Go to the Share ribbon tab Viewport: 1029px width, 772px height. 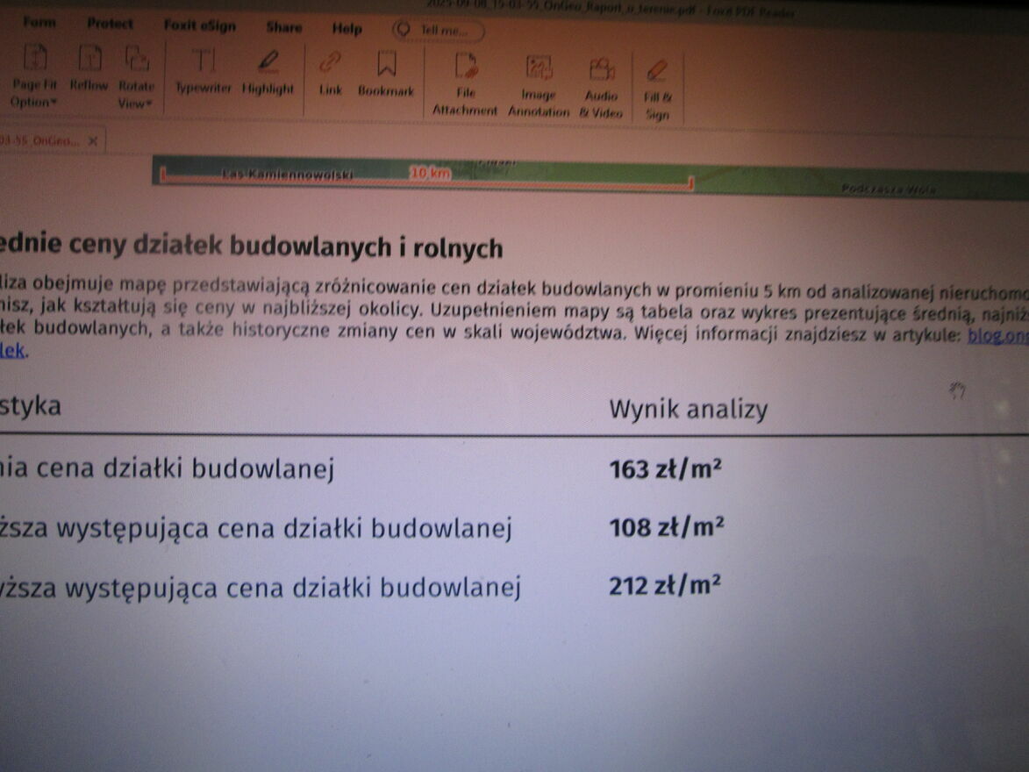click(283, 27)
